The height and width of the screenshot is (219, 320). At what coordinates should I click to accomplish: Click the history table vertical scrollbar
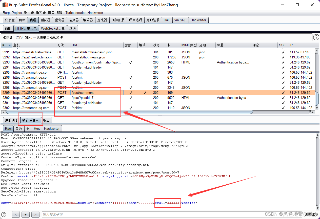[x=317, y=79]
